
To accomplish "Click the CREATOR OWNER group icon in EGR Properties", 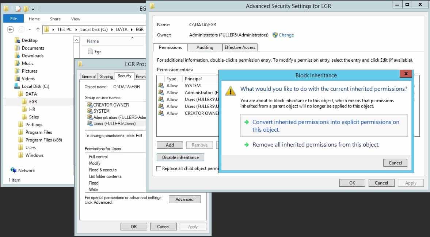I will 90,105.
